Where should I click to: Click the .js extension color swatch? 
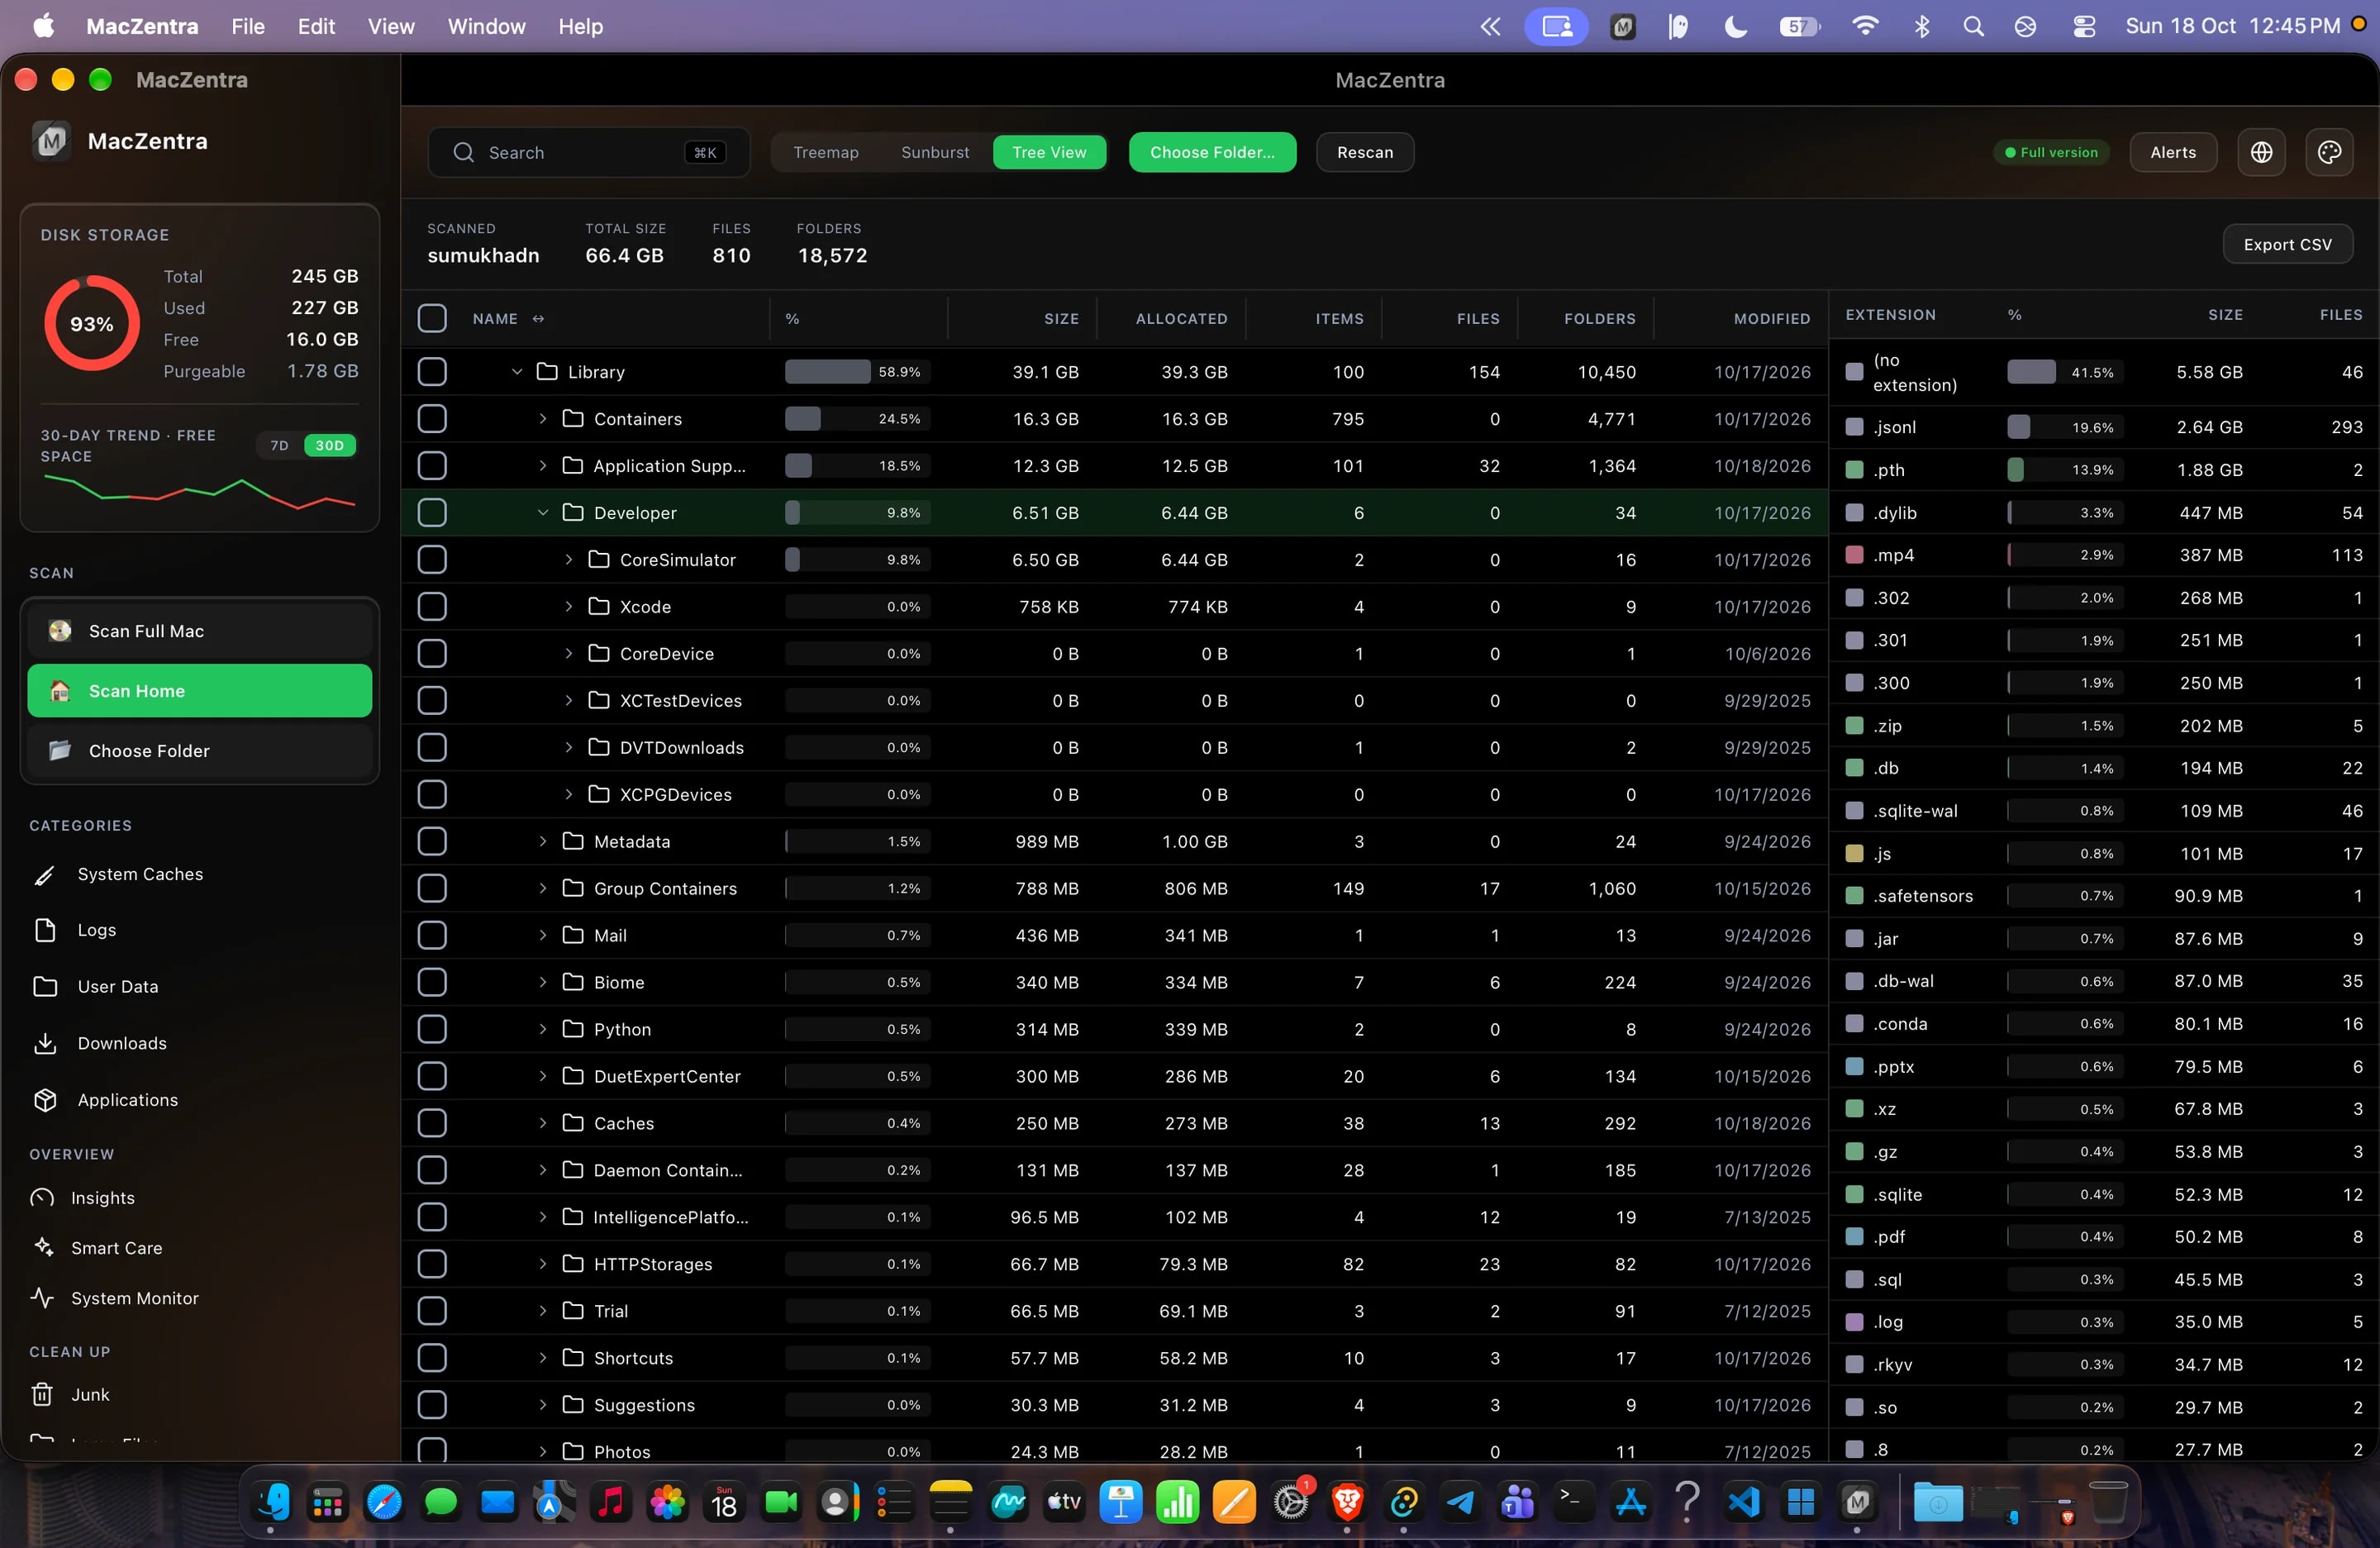pyautogui.click(x=1853, y=853)
